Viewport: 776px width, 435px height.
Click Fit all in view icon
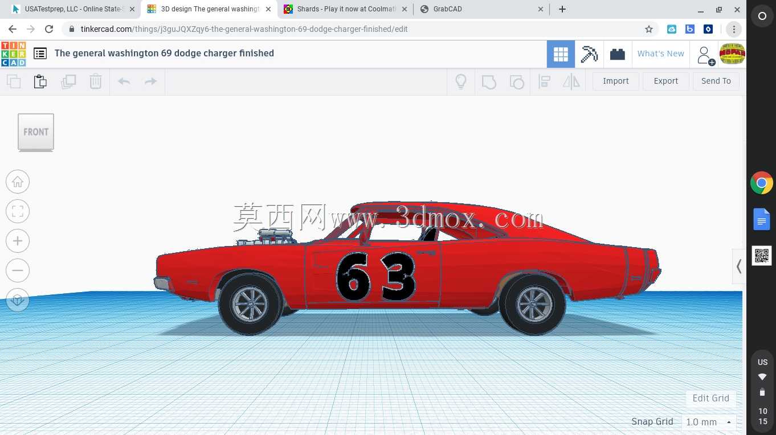18,211
